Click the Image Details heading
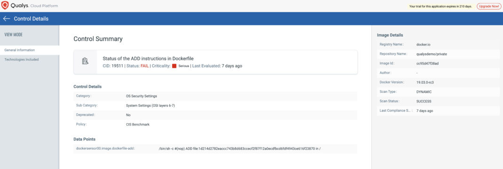Viewport: 503px width, 169px height. point(390,35)
